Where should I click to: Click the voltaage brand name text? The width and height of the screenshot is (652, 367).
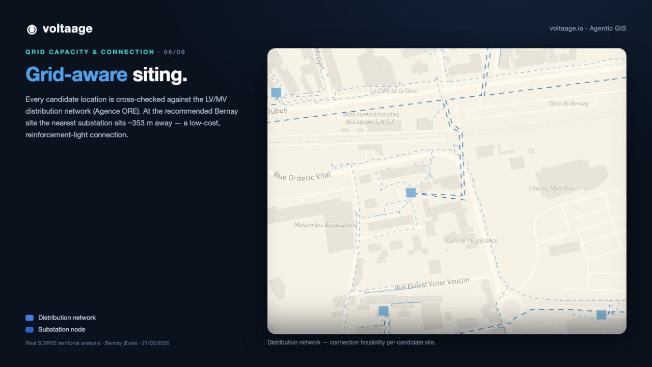[x=68, y=29]
